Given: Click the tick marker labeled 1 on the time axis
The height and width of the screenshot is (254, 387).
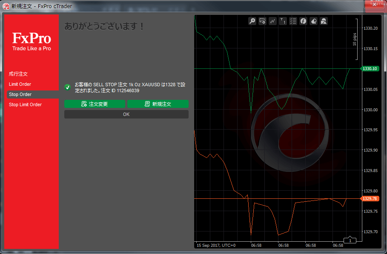Looking at the screenshot, I should tap(350, 240).
